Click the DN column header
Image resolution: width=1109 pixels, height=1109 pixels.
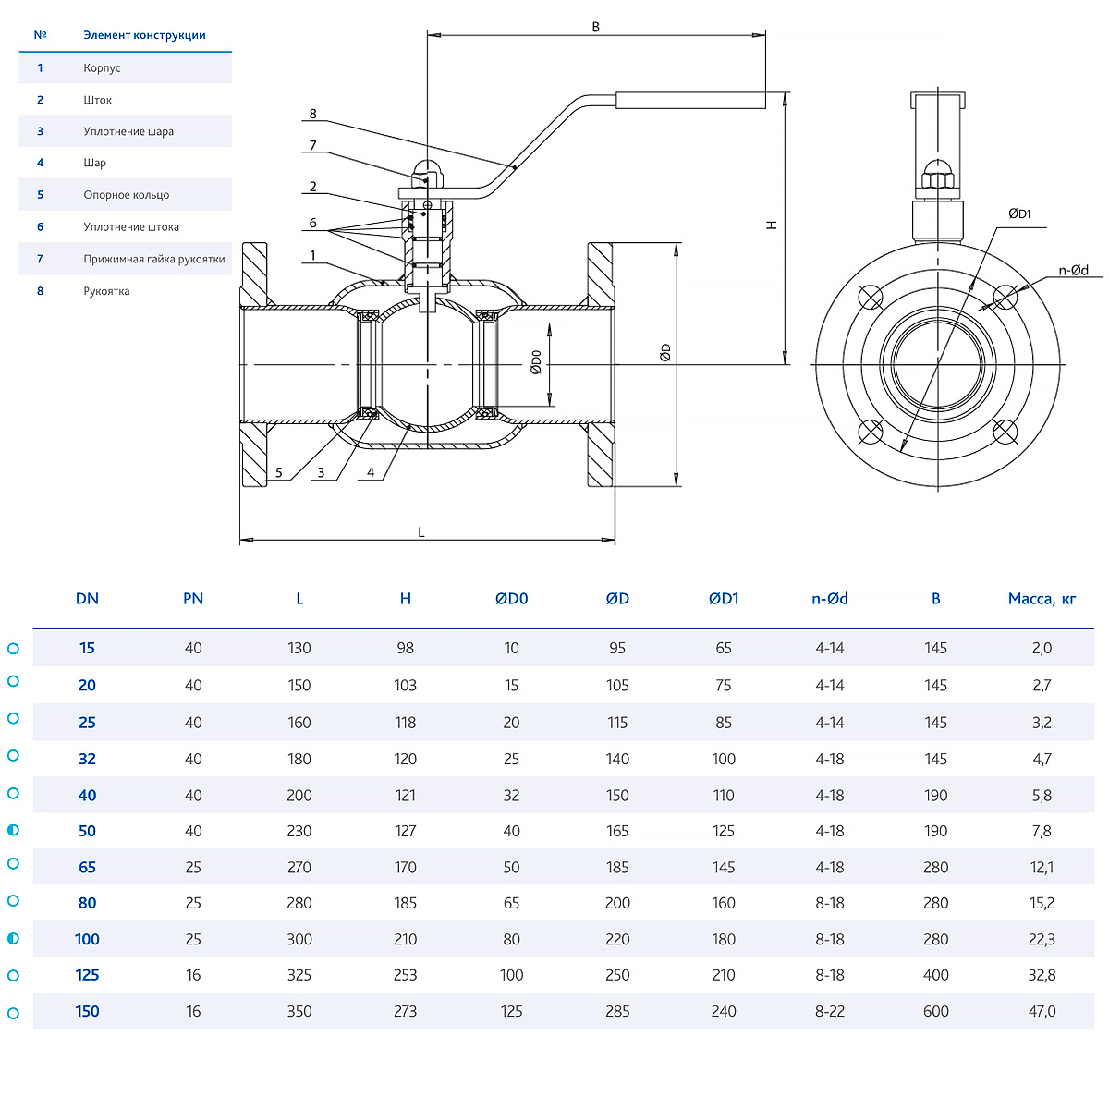[87, 599]
